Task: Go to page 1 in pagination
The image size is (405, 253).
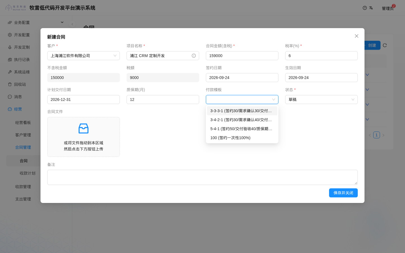Action: tap(377, 135)
